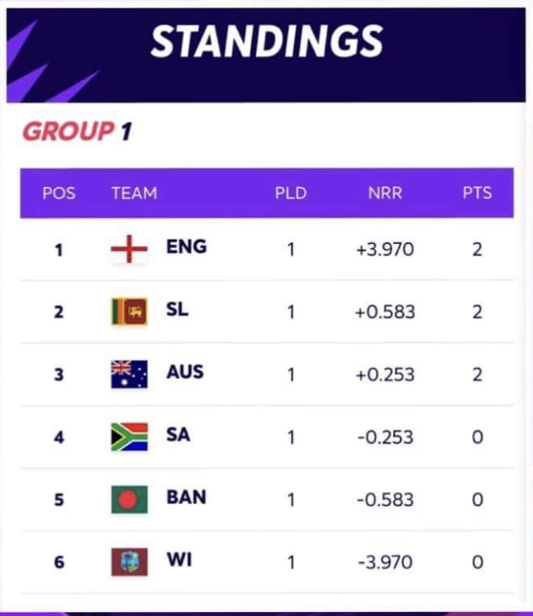Select the BAN team name
Image resolution: width=533 pixels, height=616 pixels.
(x=186, y=497)
